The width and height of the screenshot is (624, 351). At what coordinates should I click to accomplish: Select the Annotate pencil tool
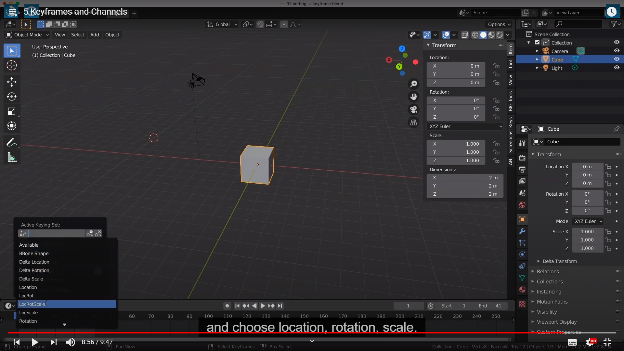click(12, 142)
